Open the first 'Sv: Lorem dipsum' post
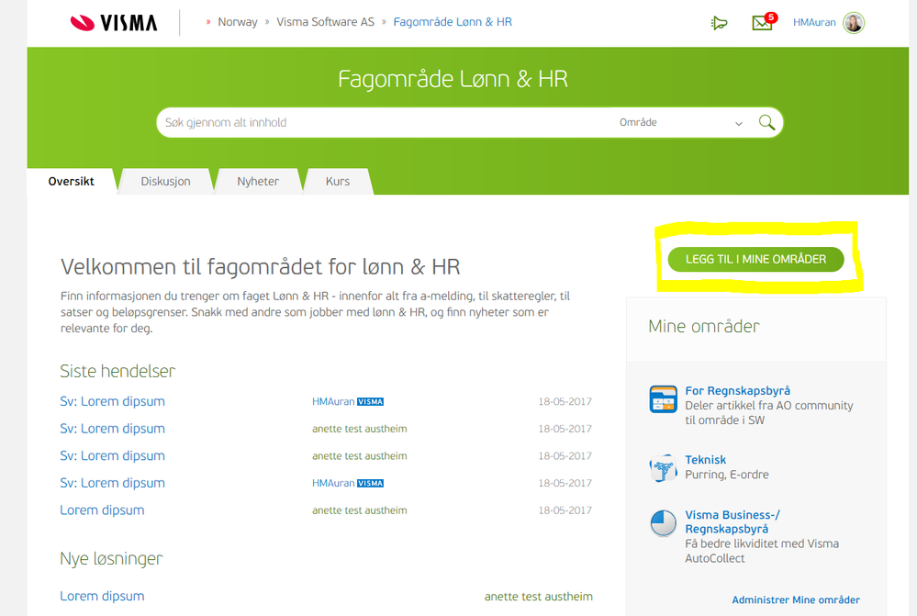 [112, 401]
